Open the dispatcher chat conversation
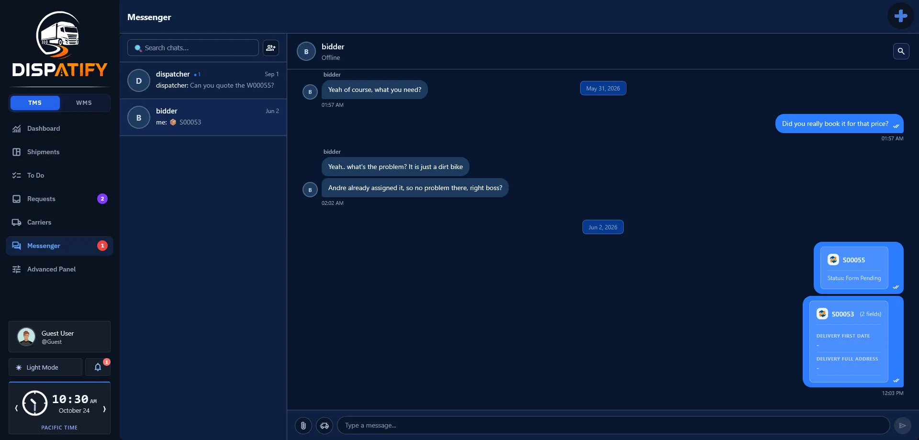Viewport: 919px width, 440px height. coord(203,80)
